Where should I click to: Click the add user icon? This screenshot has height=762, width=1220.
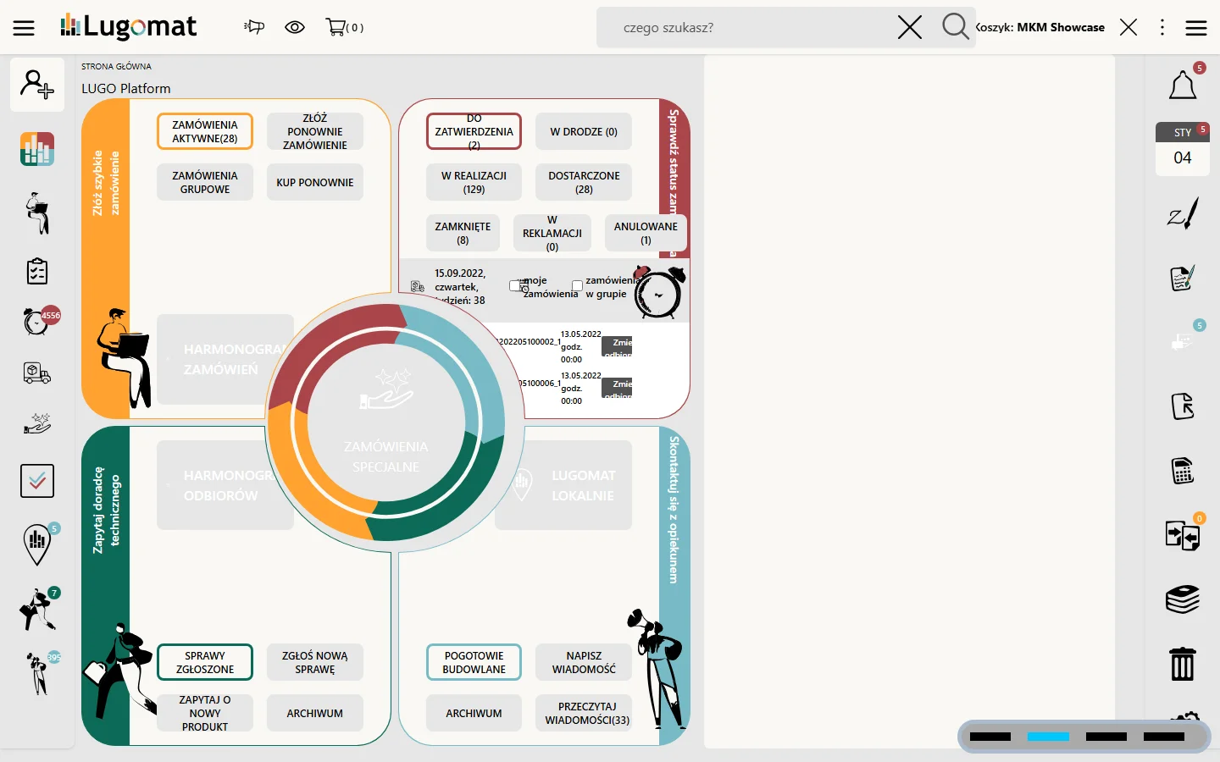point(37,85)
